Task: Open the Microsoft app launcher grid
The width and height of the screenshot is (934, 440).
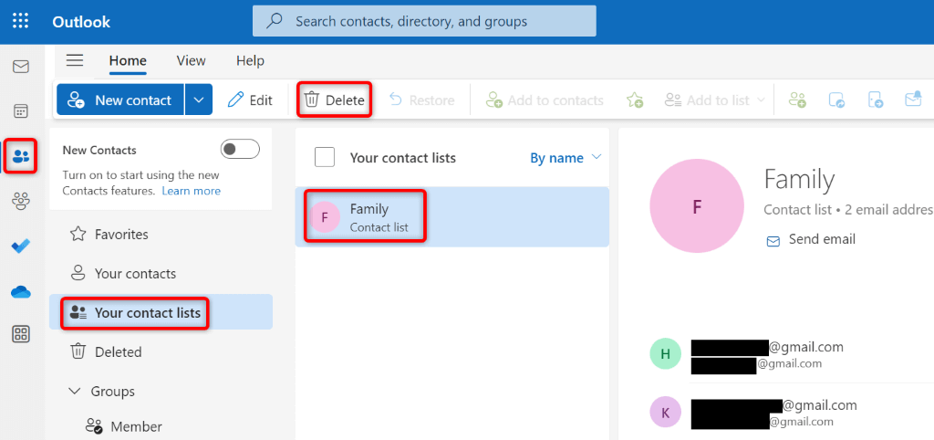Action: click(20, 20)
